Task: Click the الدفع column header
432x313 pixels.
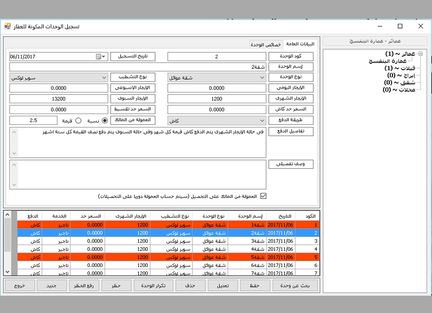Action: point(30,216)
